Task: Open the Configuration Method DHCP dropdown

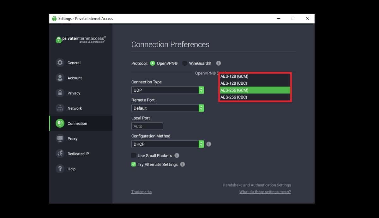Action: pyautogui.click(x=168, y=144)
